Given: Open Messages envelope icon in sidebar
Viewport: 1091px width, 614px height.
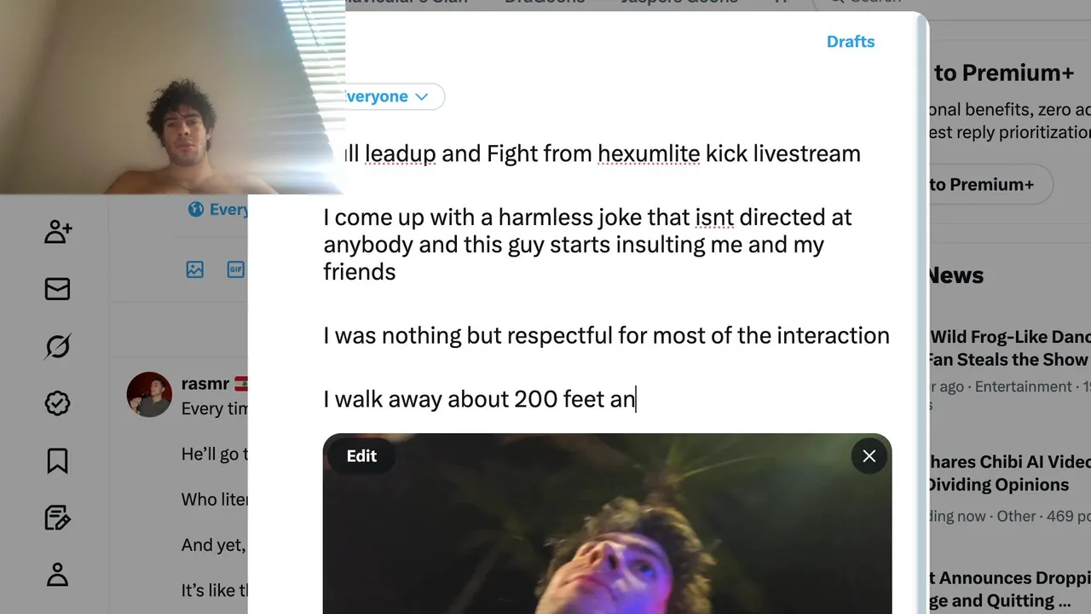Looking at the screenshot, I should 57,289.
